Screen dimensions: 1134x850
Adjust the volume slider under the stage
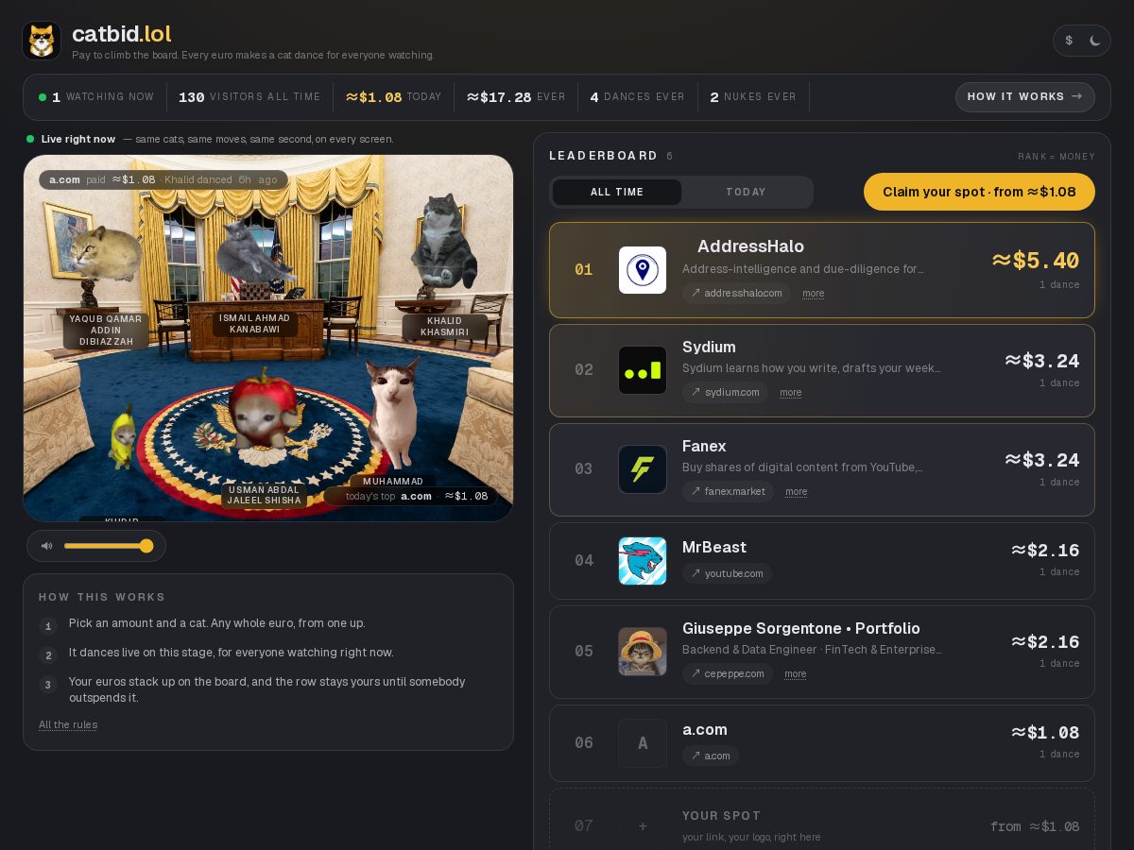pos(108,546)
